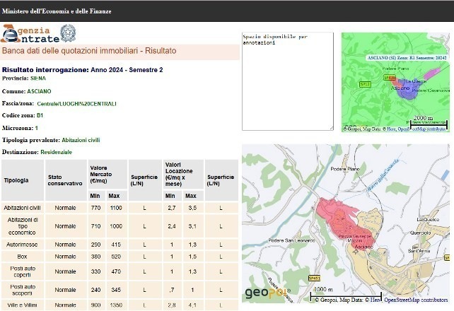Image resolution: width=454 pixels, height=311 pixels.
Task: Click the Tipologia column header
Action: [x=16, y=180]
